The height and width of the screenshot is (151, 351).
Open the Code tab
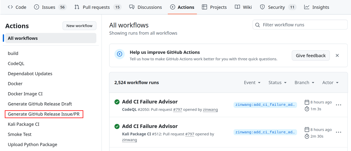click(17, 7)
